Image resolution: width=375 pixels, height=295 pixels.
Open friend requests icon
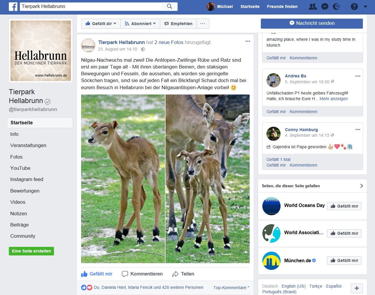tap(312, 6)
